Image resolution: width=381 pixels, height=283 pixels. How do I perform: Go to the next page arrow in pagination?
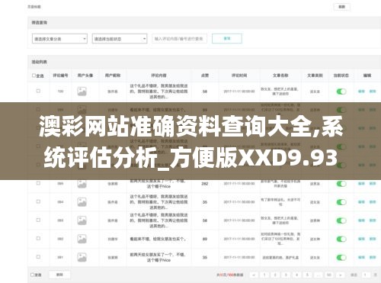tap(341, 275)
